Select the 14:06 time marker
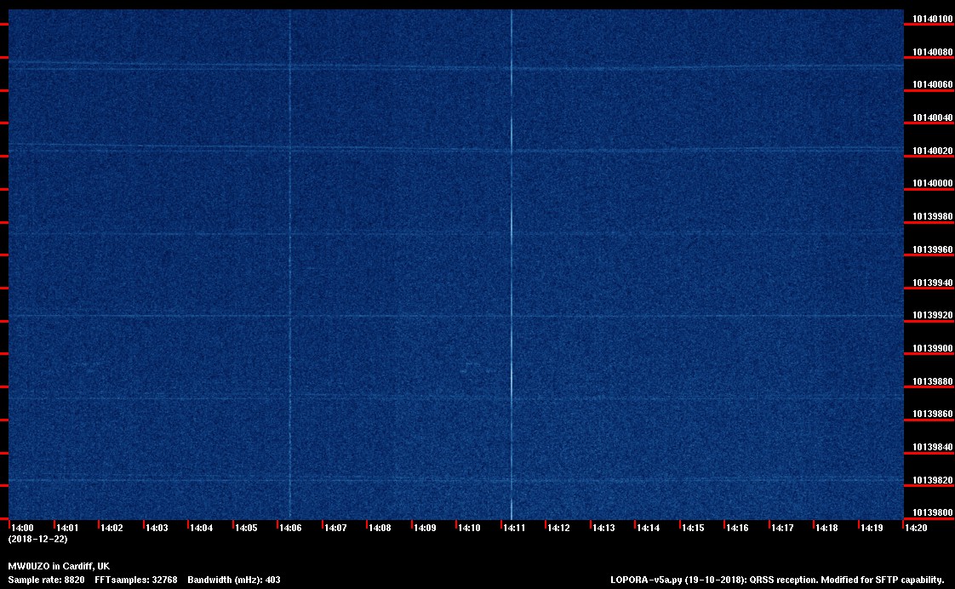This screenshot has height=589, width=955. [x=290, y=528]
